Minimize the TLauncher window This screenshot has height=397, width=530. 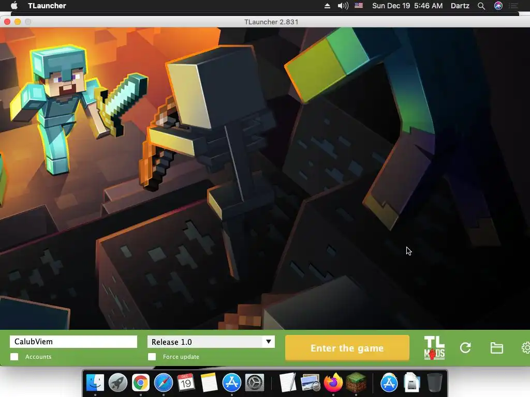pos(18,22)
